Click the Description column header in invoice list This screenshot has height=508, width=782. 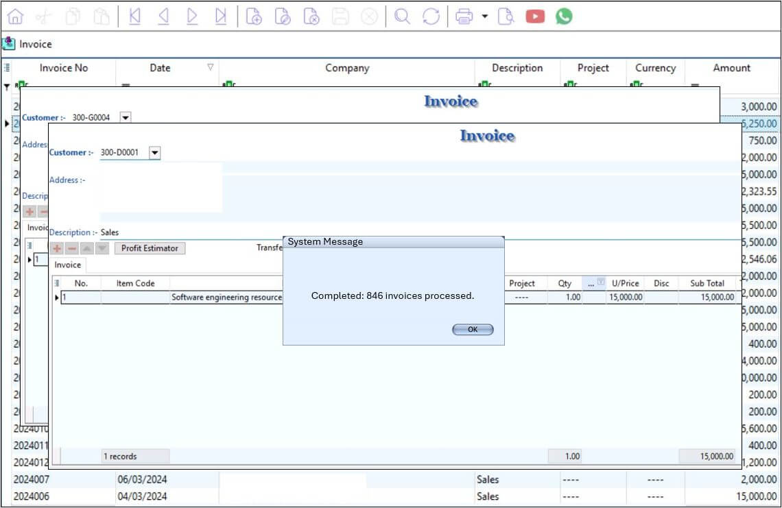517,68
